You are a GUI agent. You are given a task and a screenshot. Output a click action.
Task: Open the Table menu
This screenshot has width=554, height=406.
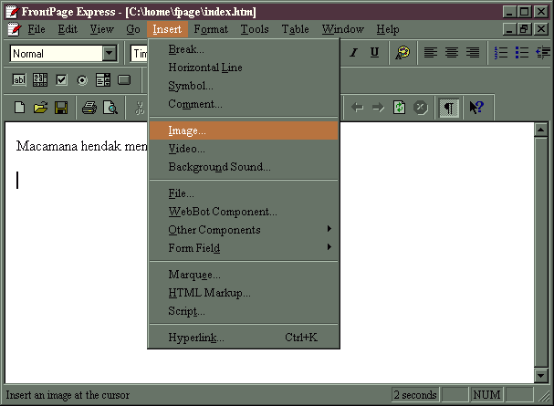pos(296,29)
